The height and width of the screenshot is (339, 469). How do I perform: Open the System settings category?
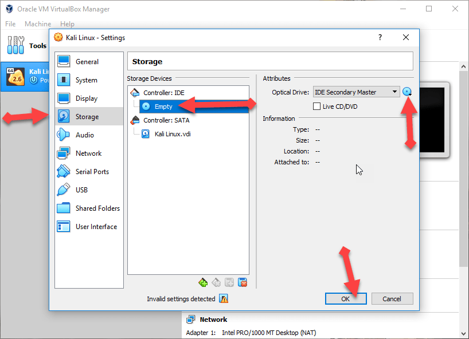tap(87, 80)
